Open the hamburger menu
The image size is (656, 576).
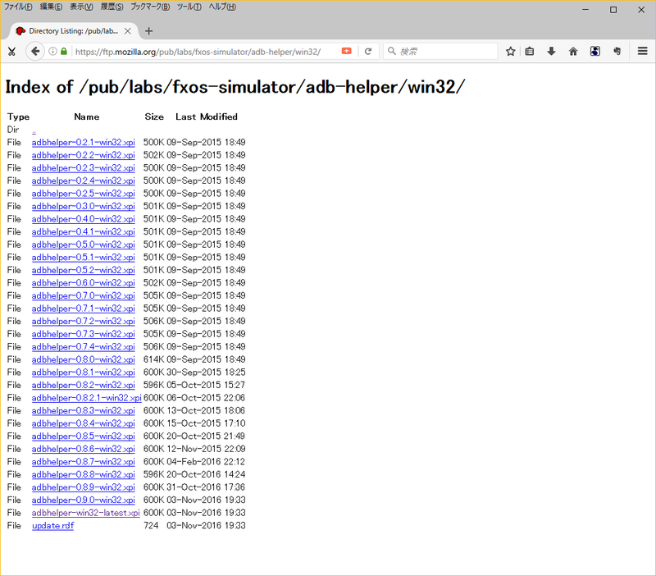point(643,51)
